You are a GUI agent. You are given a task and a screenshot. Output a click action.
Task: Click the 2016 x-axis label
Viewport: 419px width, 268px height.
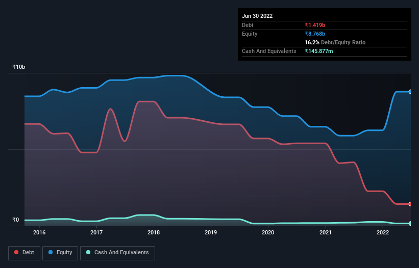point(39,232)
